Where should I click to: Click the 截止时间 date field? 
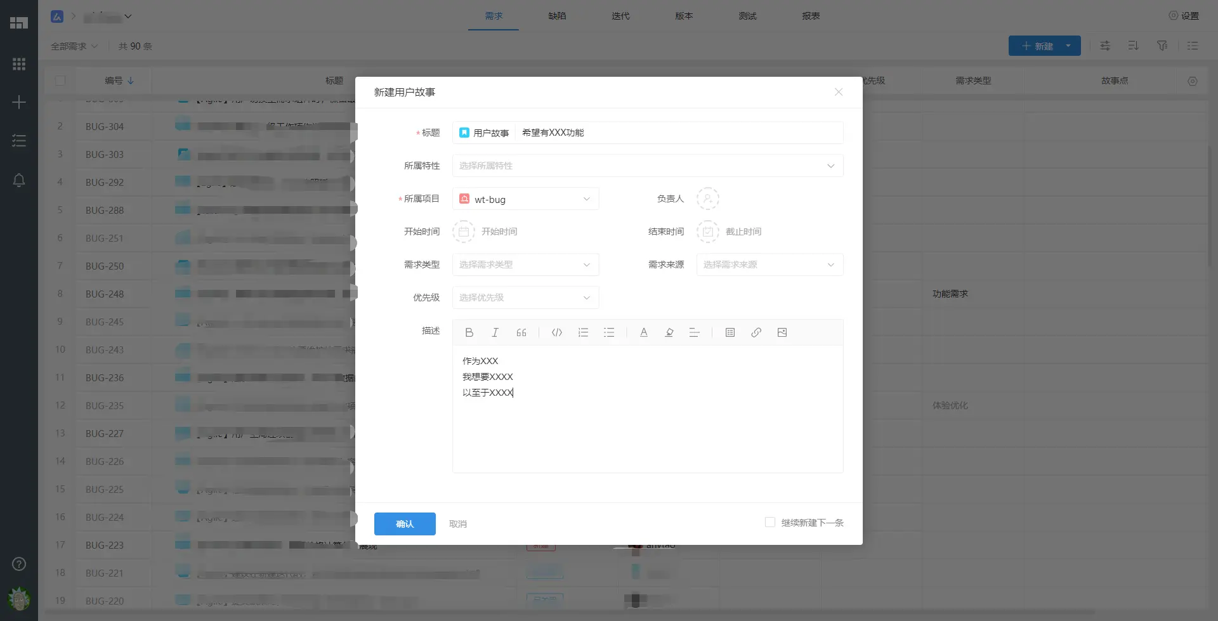coord(743,232)
